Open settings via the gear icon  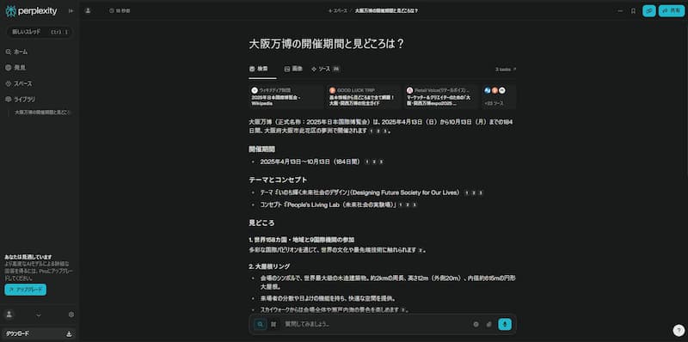coord(71,315)
